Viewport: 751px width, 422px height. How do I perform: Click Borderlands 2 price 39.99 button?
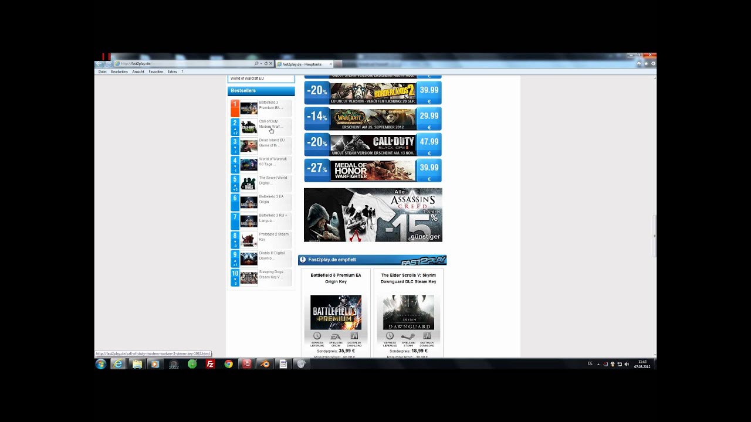[429, 93]
